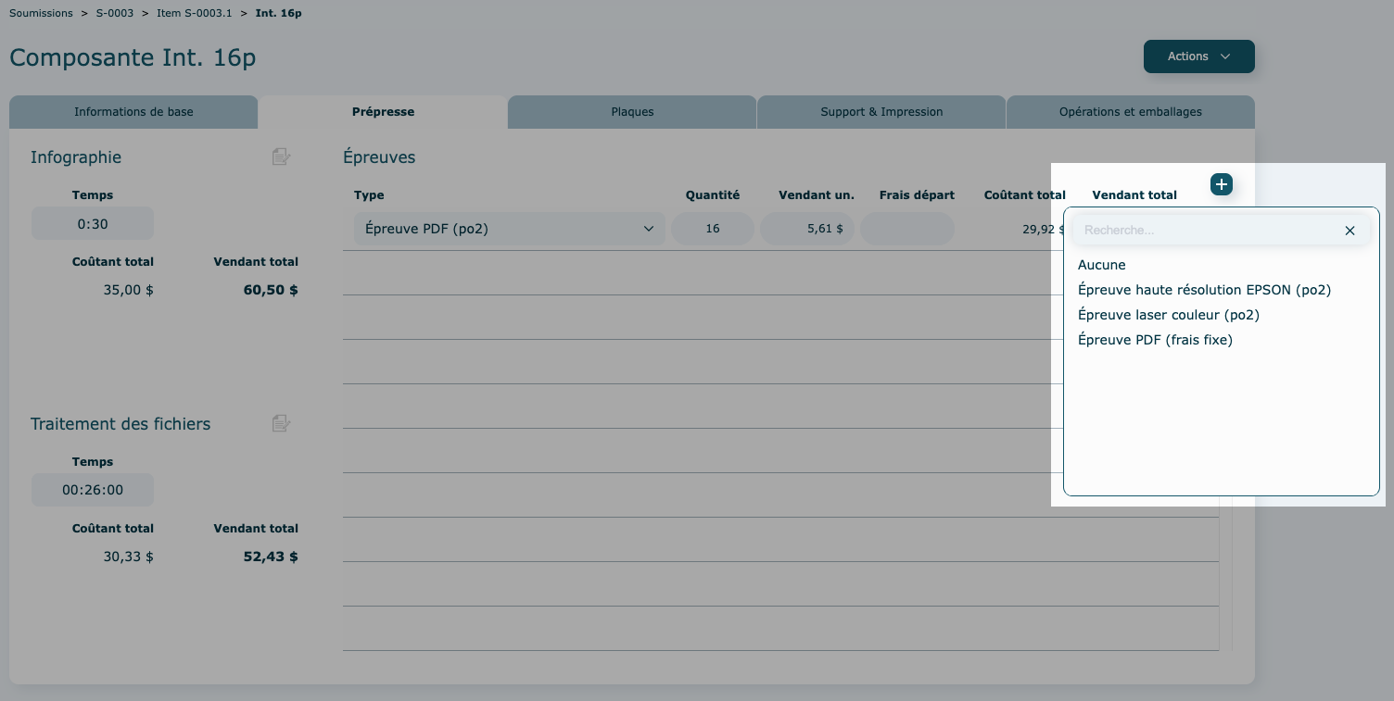Go to the Support & Impression tab
The image size is (1394, 701).
coord(881,112)
